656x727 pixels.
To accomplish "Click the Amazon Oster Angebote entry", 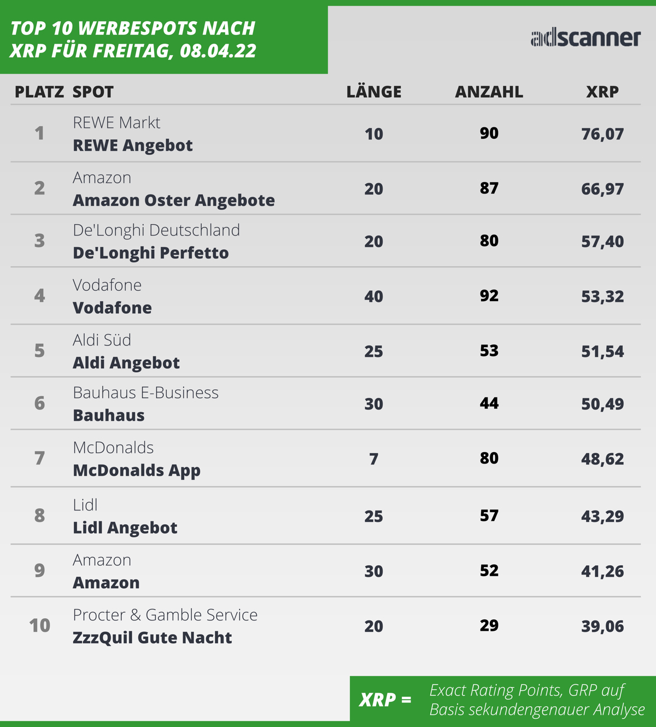I will pyautogui.click(x=174, y=201).
